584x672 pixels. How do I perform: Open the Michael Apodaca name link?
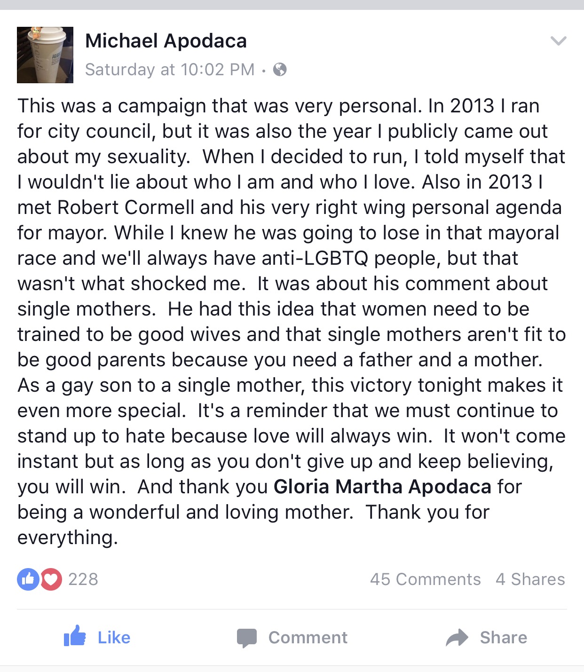[x=166, y=41]
